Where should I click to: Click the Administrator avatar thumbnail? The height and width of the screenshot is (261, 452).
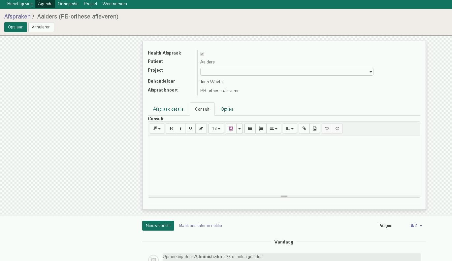coord(153,258)
